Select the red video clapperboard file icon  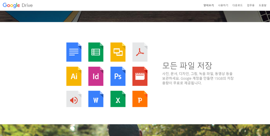140,76
